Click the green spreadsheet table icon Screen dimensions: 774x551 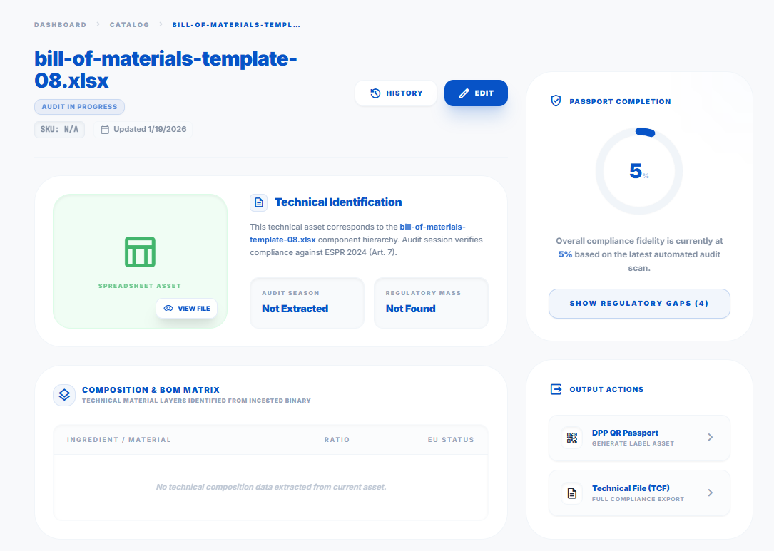click(140, 252)
